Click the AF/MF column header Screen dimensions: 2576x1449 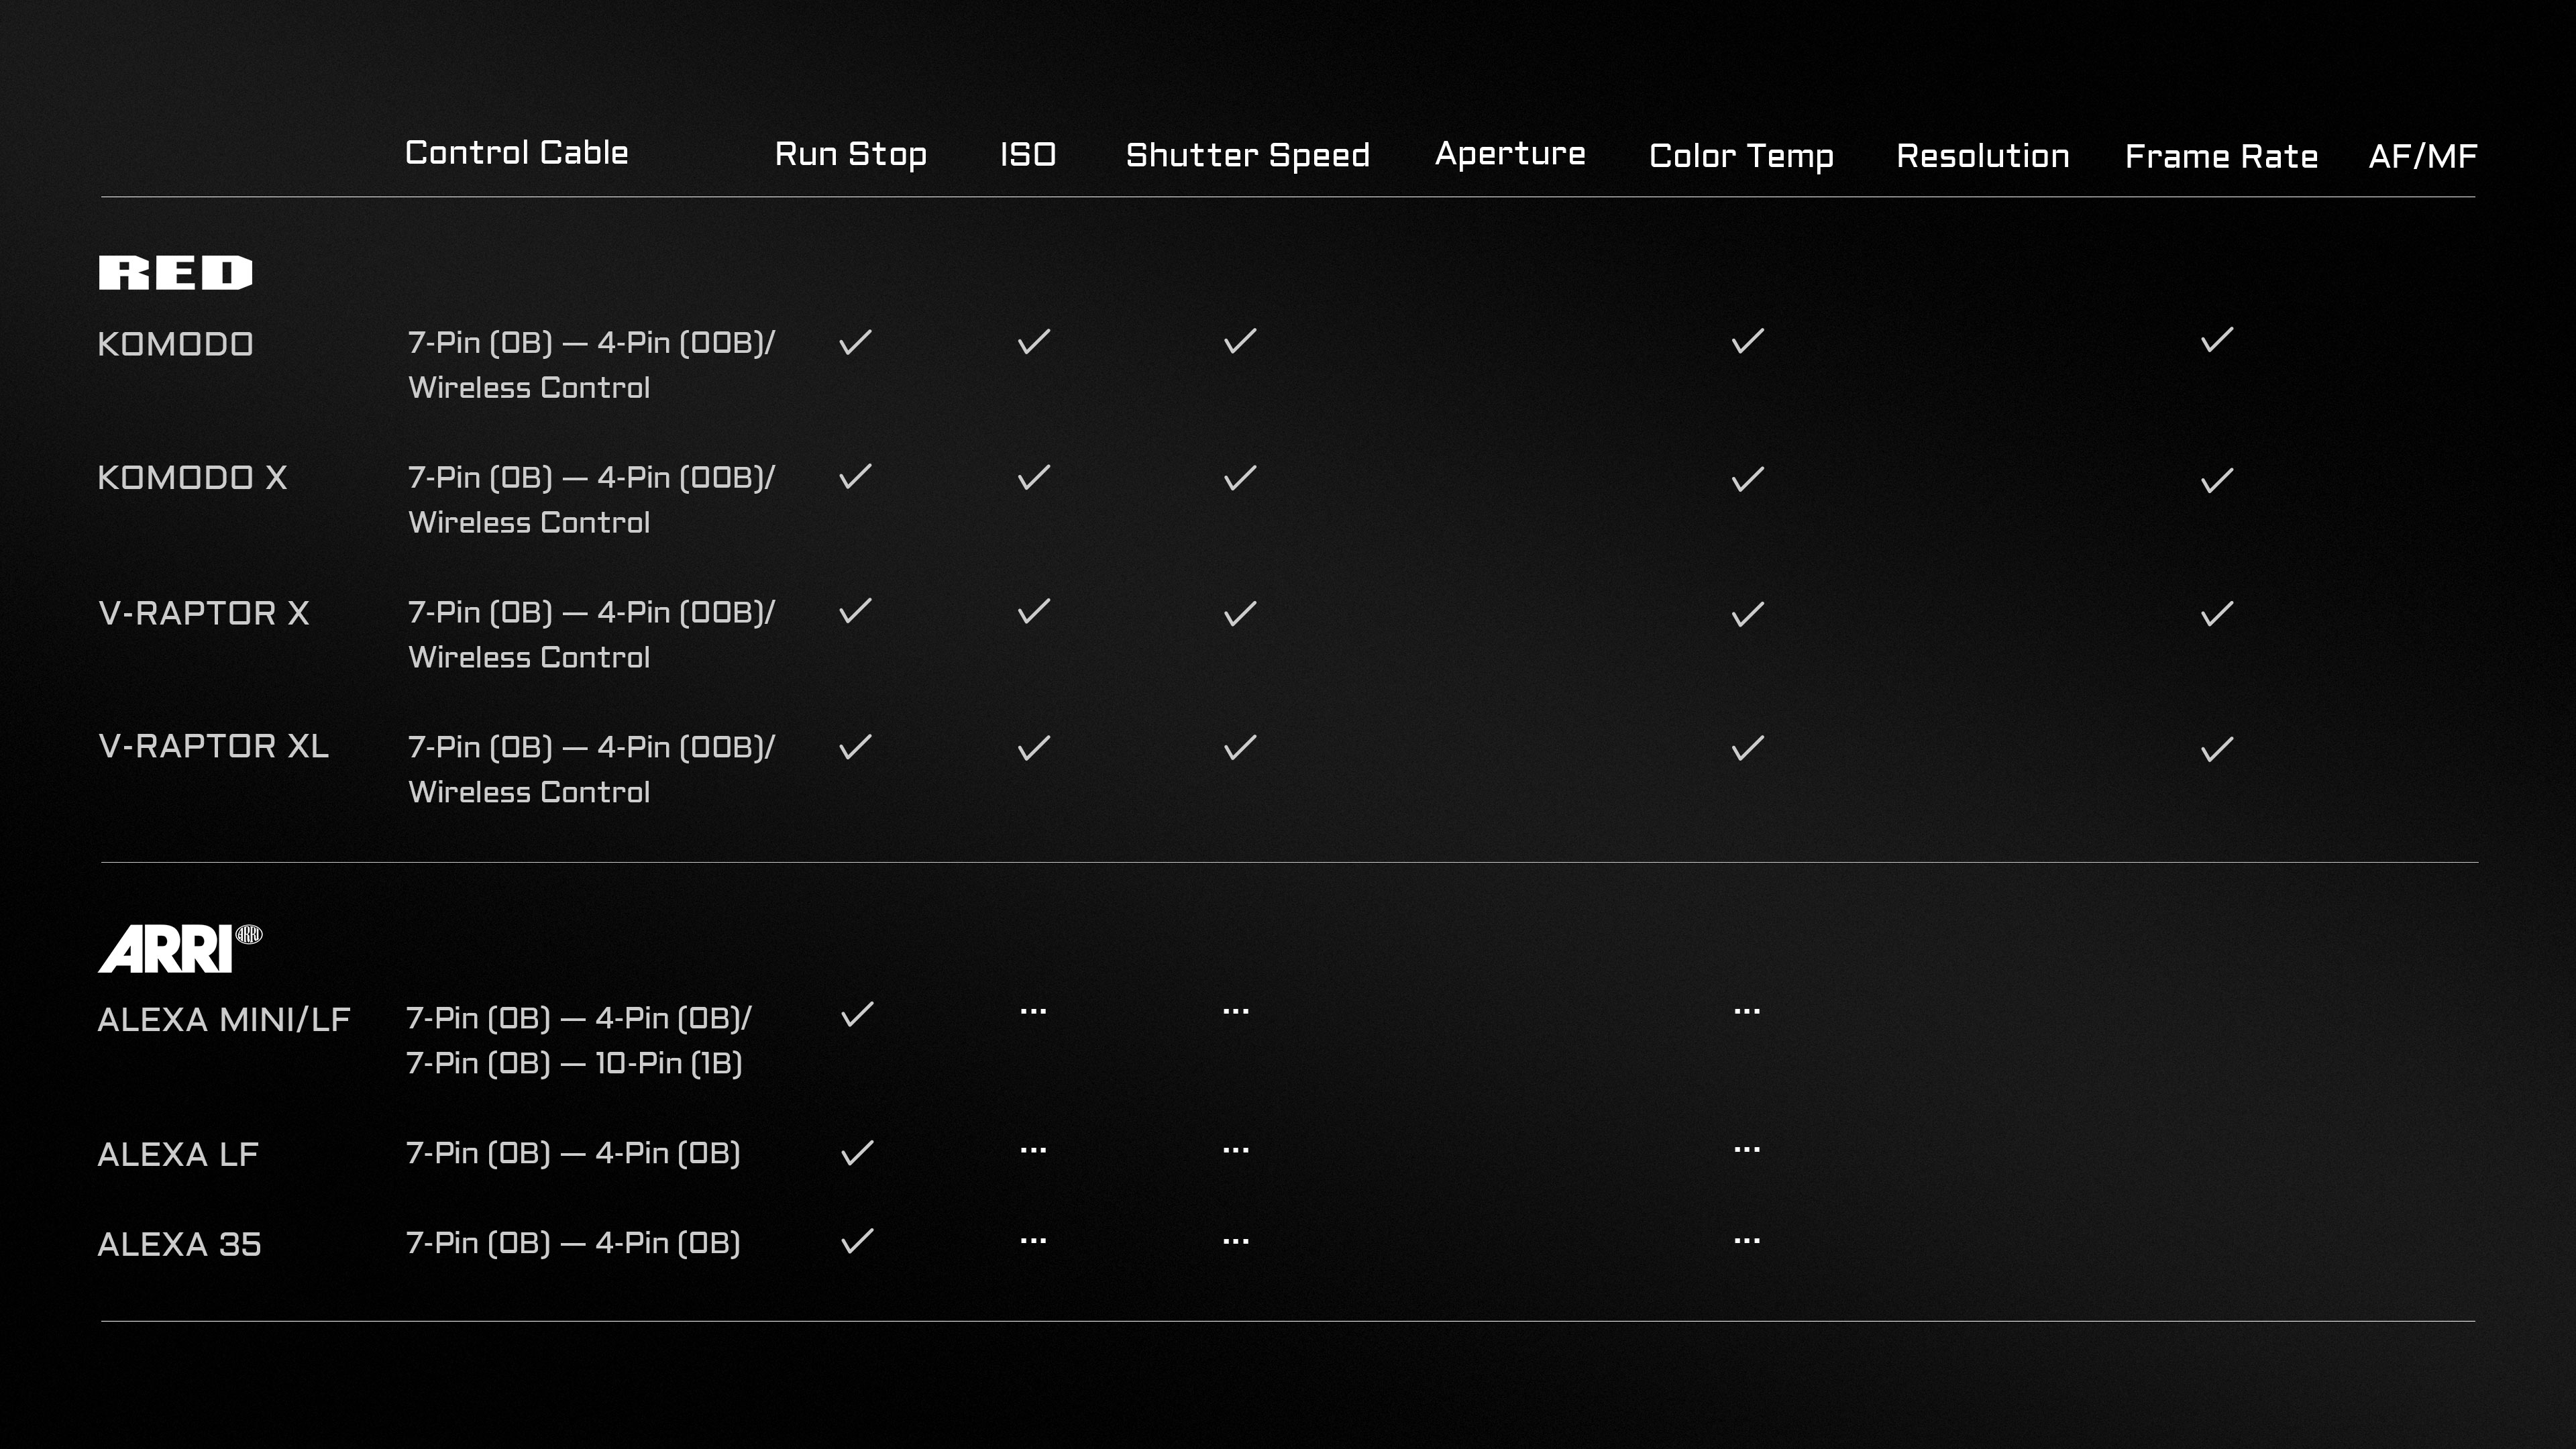(x=2422, y=157)
